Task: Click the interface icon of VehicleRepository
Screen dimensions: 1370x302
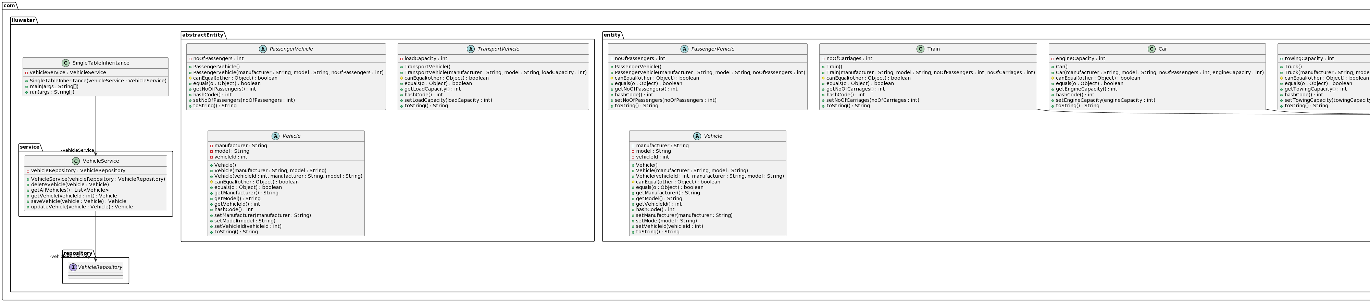Action: [73, 267]
